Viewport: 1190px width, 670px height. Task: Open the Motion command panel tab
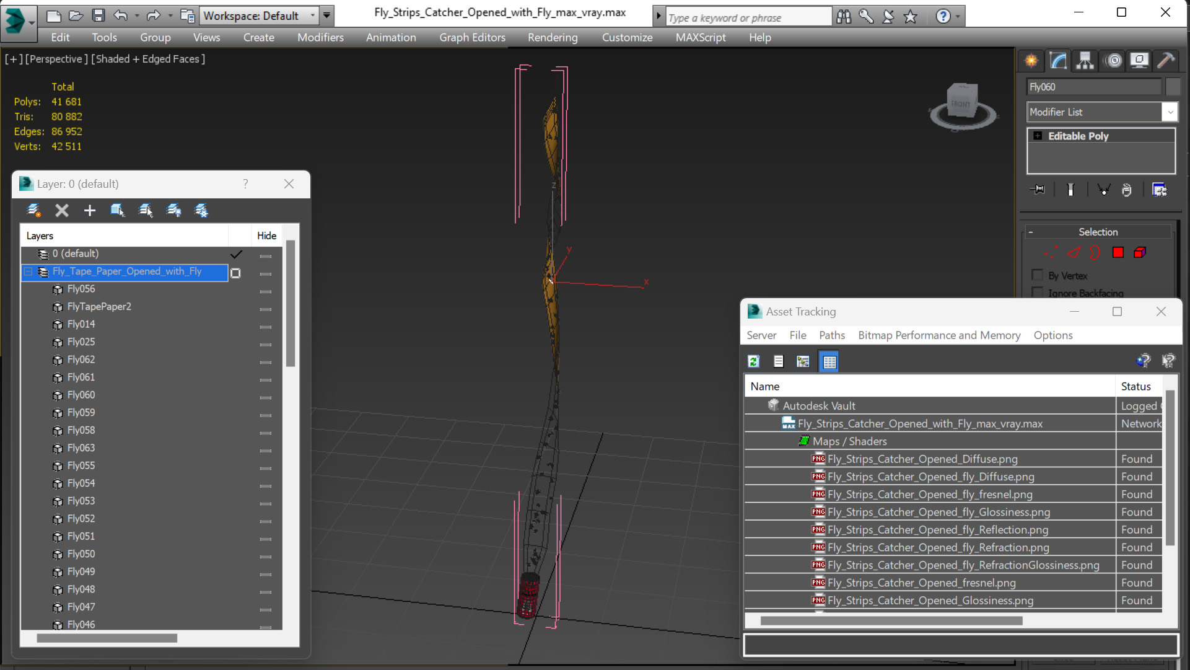click(1113, 60)
